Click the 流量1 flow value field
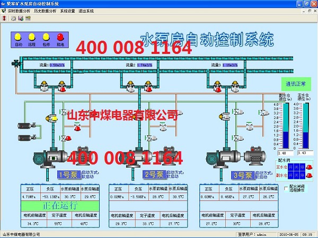The width and height of the screenshot is (318, 238). [x=57, y=65]
